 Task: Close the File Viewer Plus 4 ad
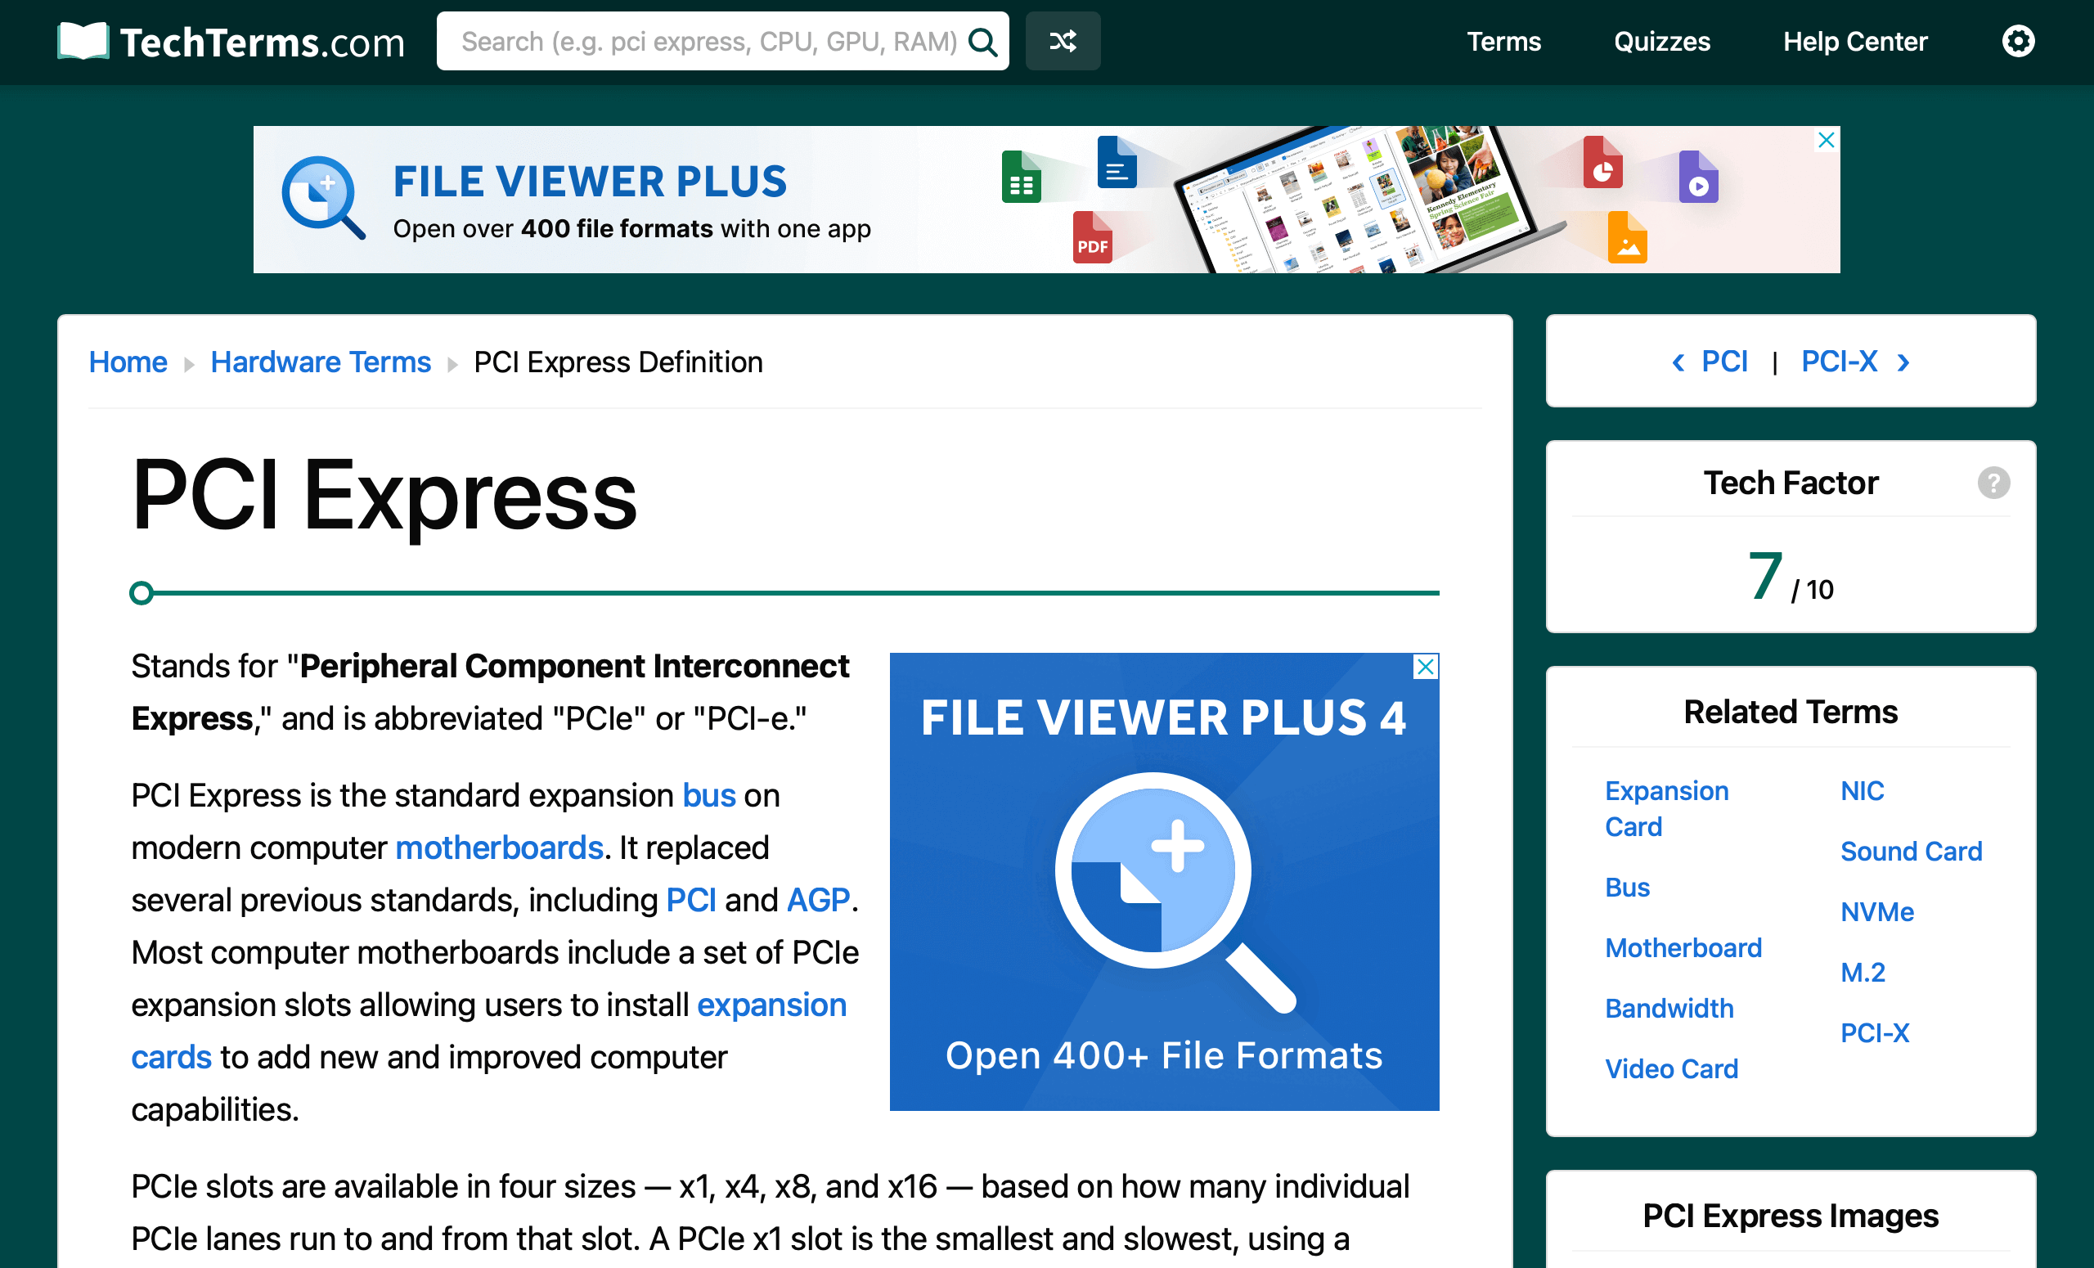(x=1425, y=668)
